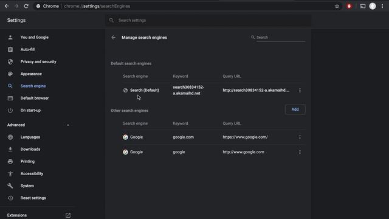Collapse the Advanced section
Image resolution: width=389 pixels, height=219 pixels.
click(68, 125)
